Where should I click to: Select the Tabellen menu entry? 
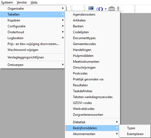pyautogui.click(x=32, y=14)
